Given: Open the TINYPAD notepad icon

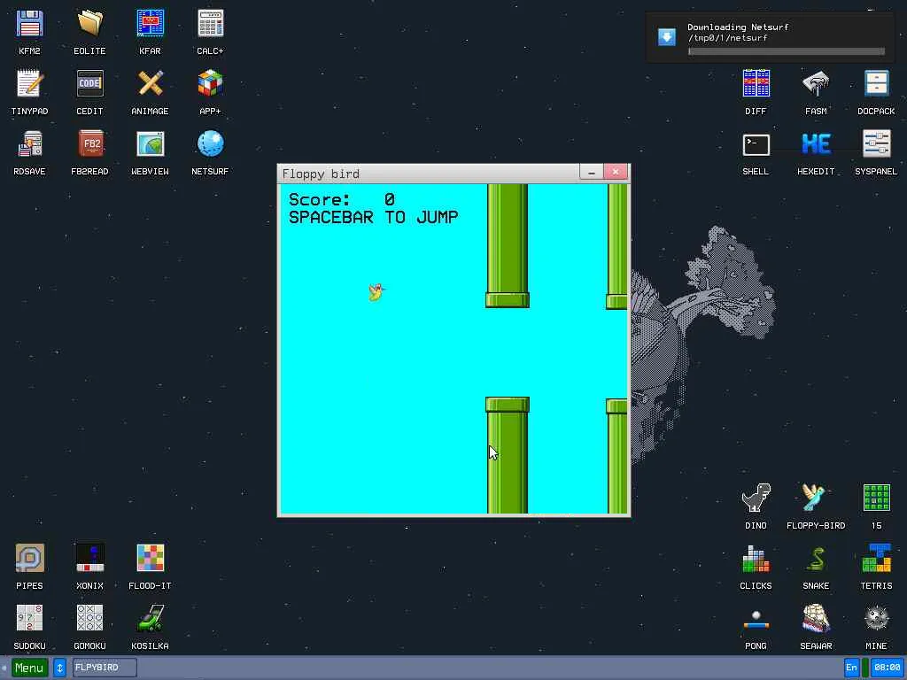Looking at the screenshot, I should [x=29, y=84].
